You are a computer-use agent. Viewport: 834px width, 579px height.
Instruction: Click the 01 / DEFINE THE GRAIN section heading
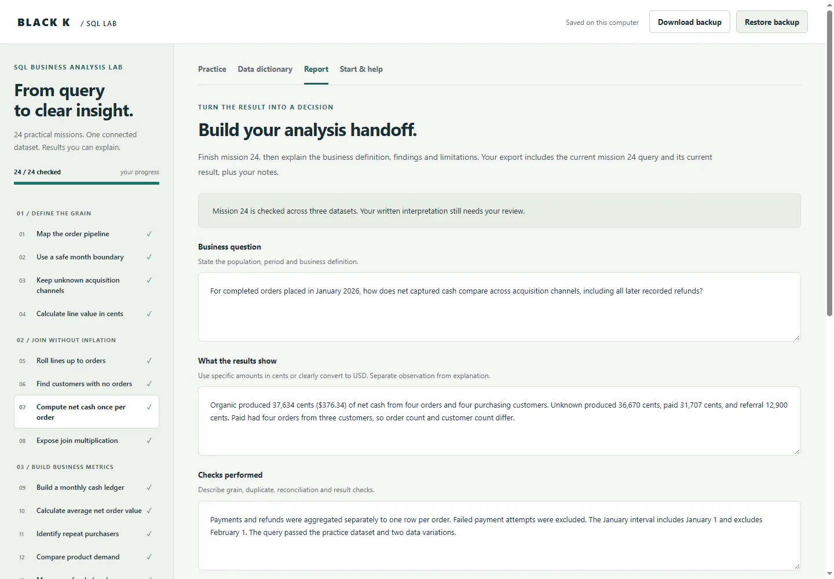(54, 213)
